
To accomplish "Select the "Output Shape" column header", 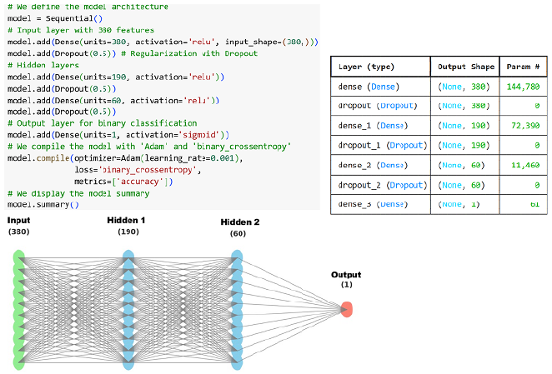I will tap(464, 67).
